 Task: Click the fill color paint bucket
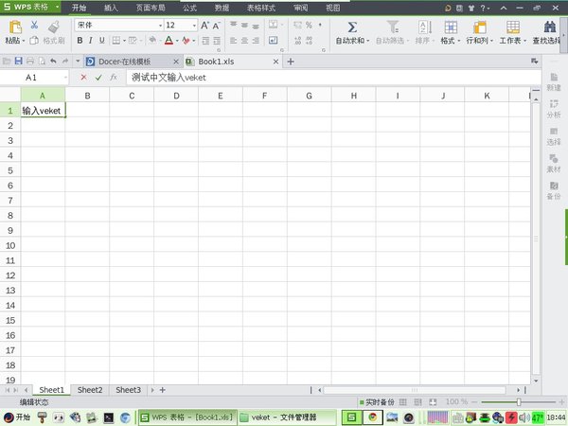pos(152,40)
